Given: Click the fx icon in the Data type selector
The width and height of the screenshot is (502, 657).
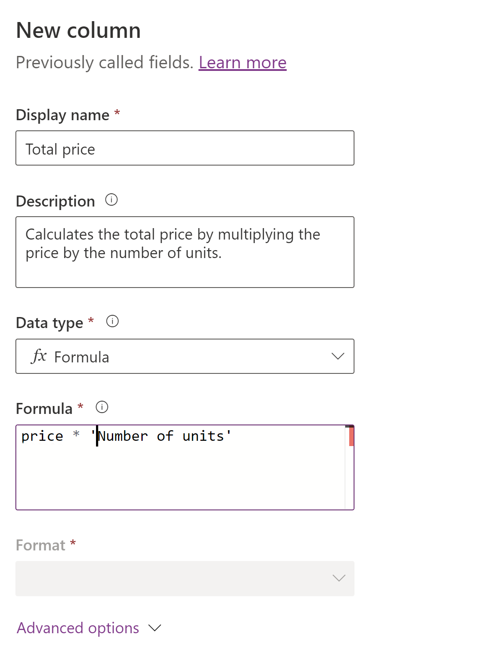Looking at the screenshot, I should pyautogui.click(x=39, y=356).
